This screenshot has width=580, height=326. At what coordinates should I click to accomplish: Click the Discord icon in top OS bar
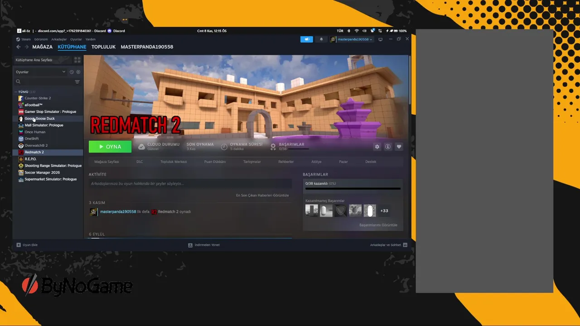pos(110,31)
